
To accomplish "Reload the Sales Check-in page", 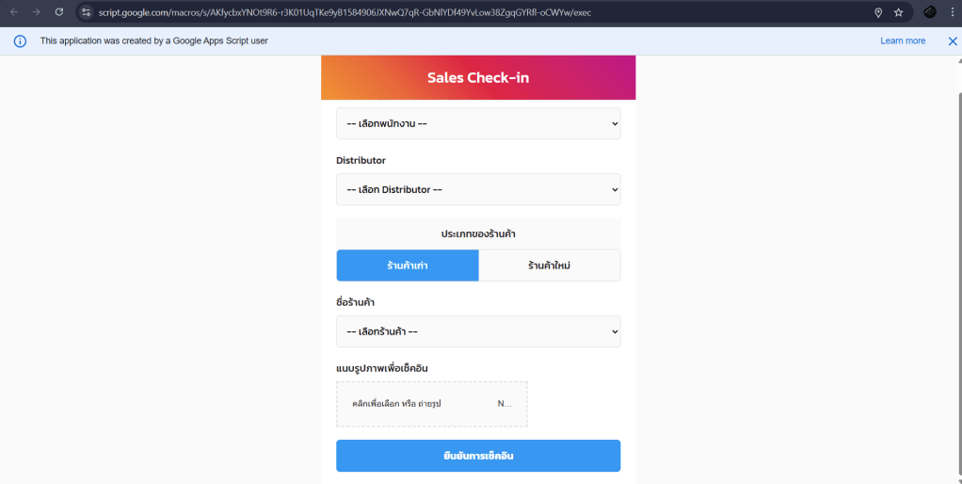I will point(59,12).
